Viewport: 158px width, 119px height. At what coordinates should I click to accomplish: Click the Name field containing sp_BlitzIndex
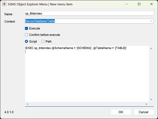point(89,13)
